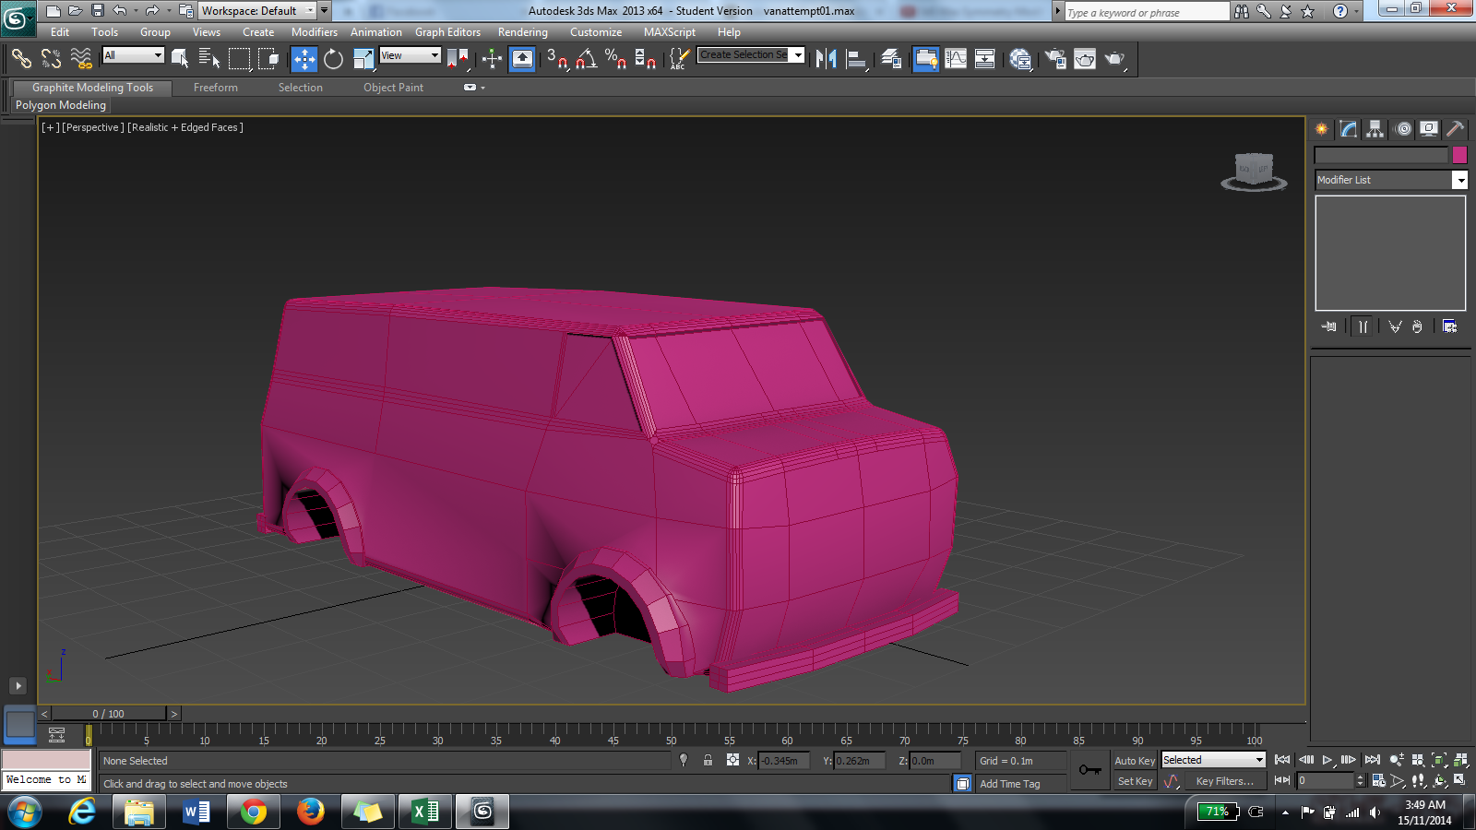Select the Select and Rotate tool
1476x830 pixels.
(x=333, y=60)
